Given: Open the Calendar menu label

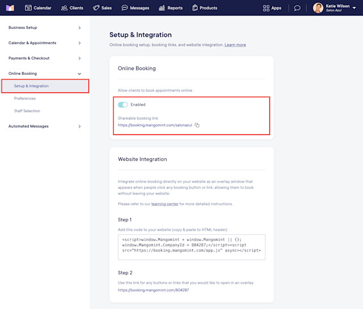Looking at the screenshot, I should click(x=43, y=8).
